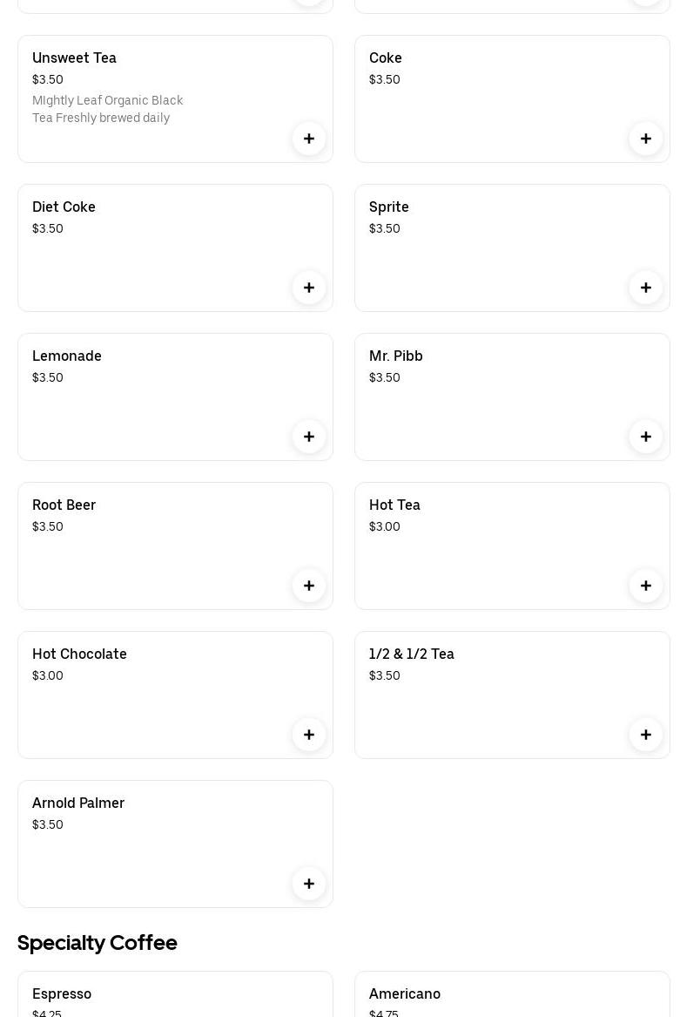Screen dimensions: 700x1017
Task: Add Hot Tea to the order
Action: (x=646, y=586)
